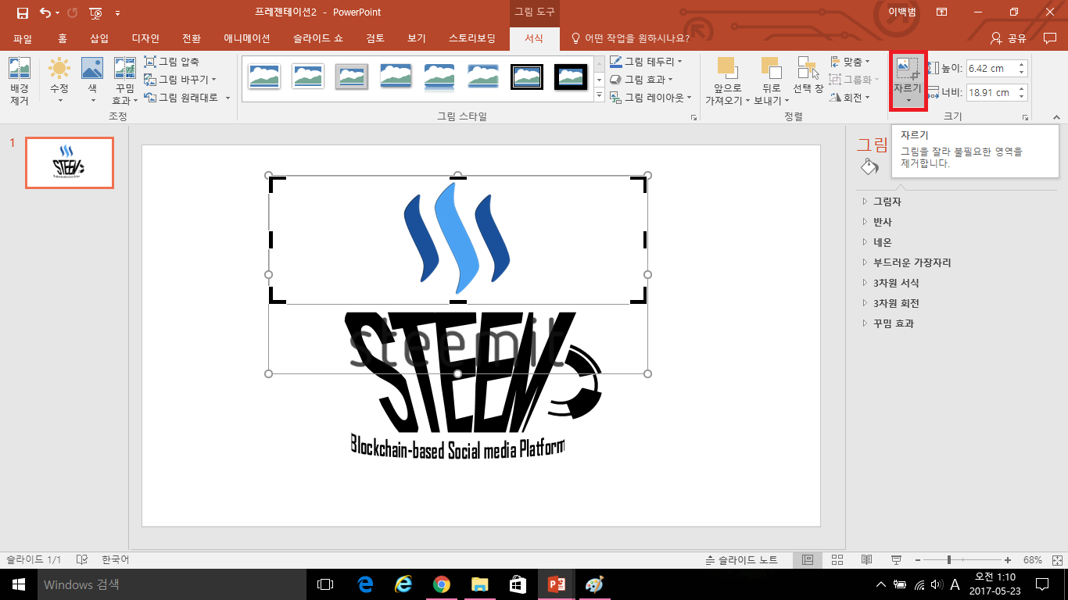Click the Share (공유) button
This screenshot has height=600, width=1068.
pos(1009,38)
